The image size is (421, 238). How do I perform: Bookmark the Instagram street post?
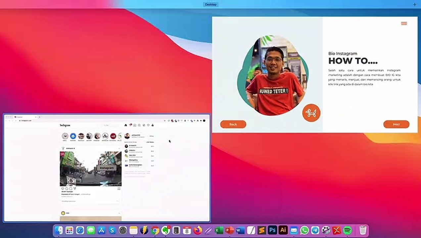[x=119, y=189]
